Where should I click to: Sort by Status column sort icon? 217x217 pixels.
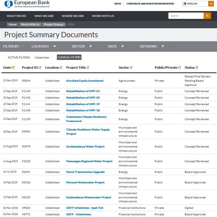[197, 68]
